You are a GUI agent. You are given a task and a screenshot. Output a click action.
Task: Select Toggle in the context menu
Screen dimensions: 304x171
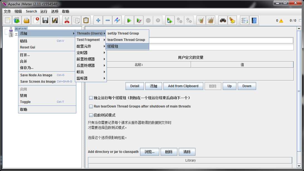click(47, 102)
